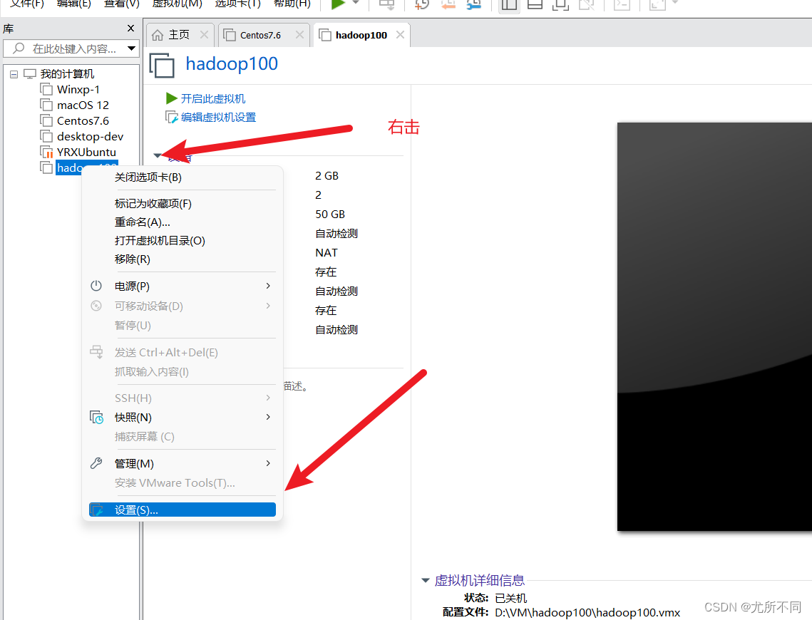812x620 pixels.
Task: Choose 设置(S)... in the context menu
Action: tap(183, 510)
